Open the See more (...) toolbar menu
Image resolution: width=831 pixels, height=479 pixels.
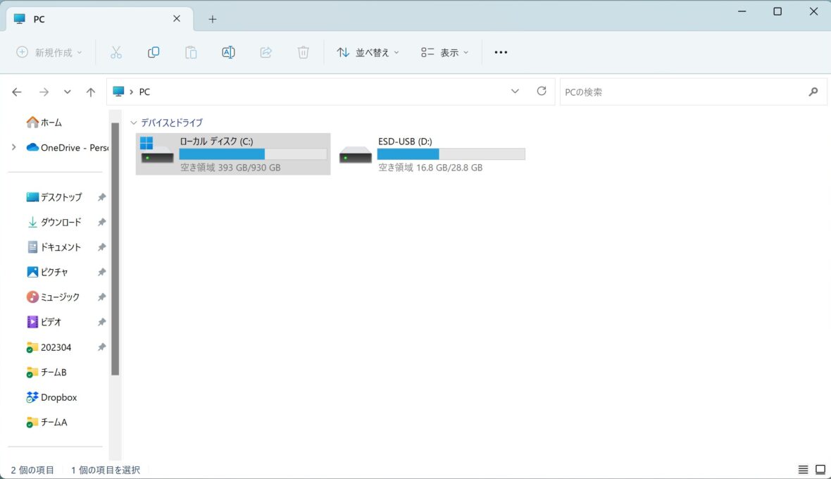tap(501, 51)
